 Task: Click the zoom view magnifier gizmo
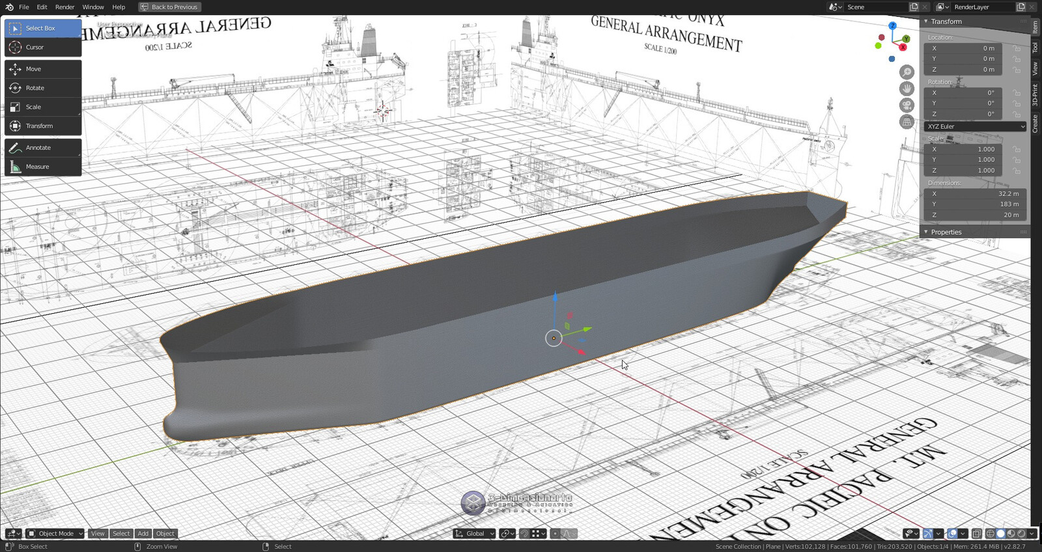click(x=907, y=72)
